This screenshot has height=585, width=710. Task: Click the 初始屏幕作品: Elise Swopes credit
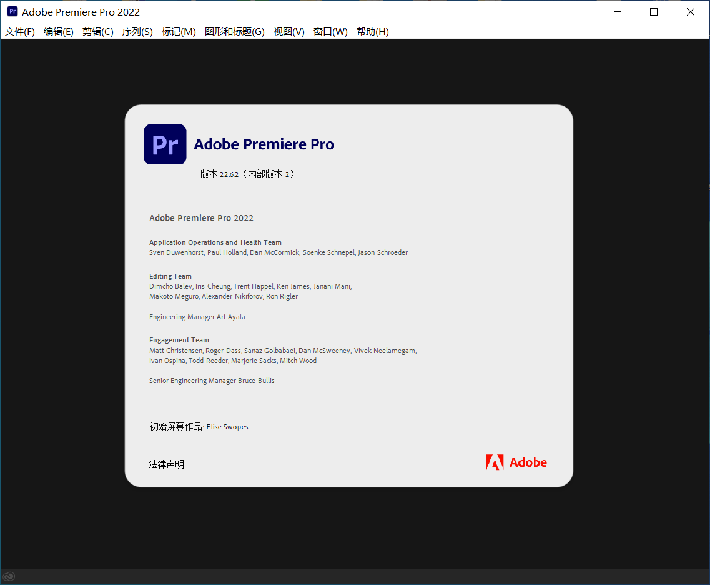pyautogui.click(x=199, y=426)
